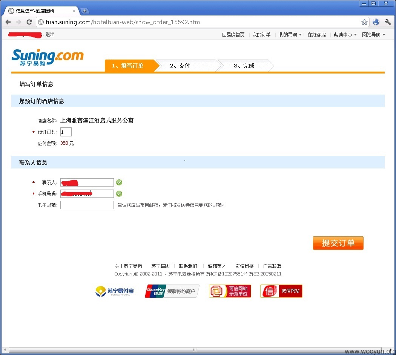The height and width of the screenshot is (355, 396).
Task: Click the 电子邮箱 email field
Action: [x=87, y=205]
